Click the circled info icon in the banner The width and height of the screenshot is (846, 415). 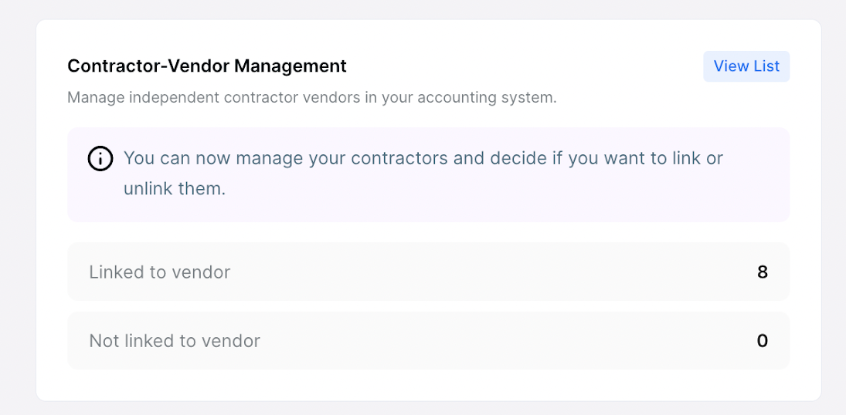pyautogui.click(x=100, y=158)
